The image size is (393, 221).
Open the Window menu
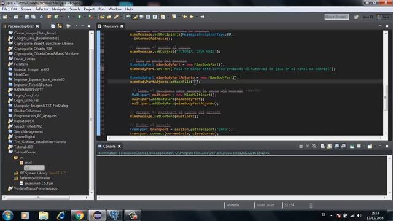[x=115, y=9]
